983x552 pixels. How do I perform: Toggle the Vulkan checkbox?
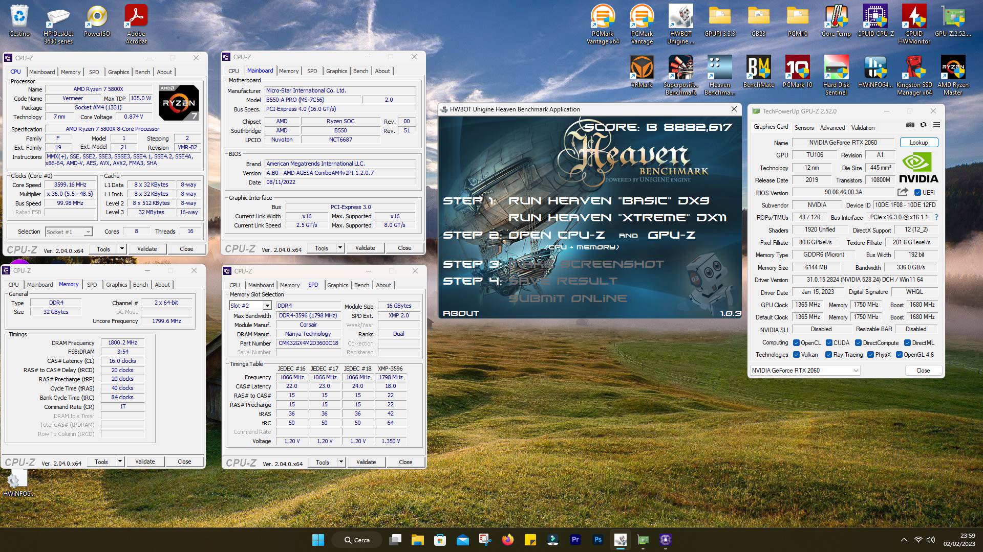point(796,355)
